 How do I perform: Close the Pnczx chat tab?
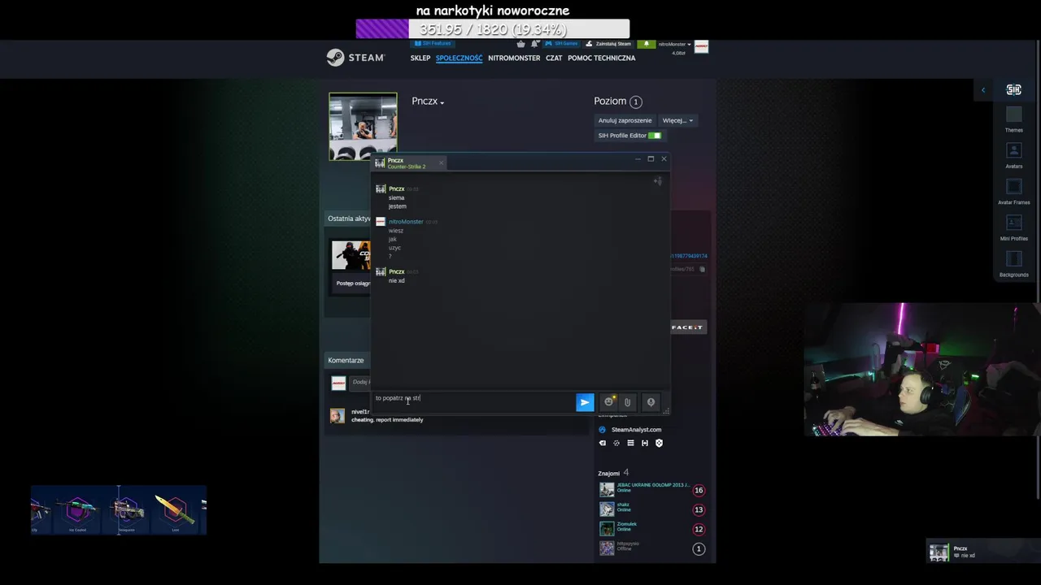[x=442, y=163]
